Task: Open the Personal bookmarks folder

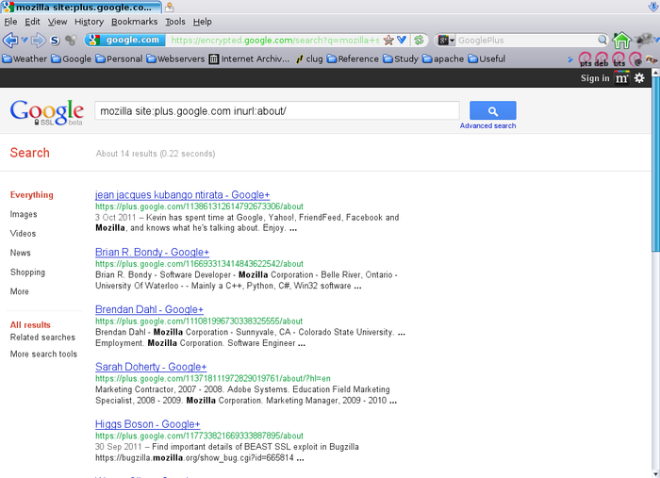Action: point(119,58)
